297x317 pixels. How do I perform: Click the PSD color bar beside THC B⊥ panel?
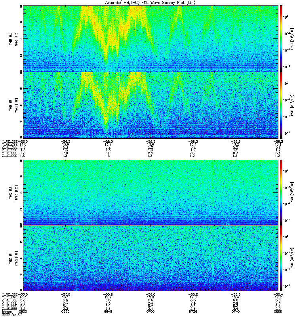(281, 193)
